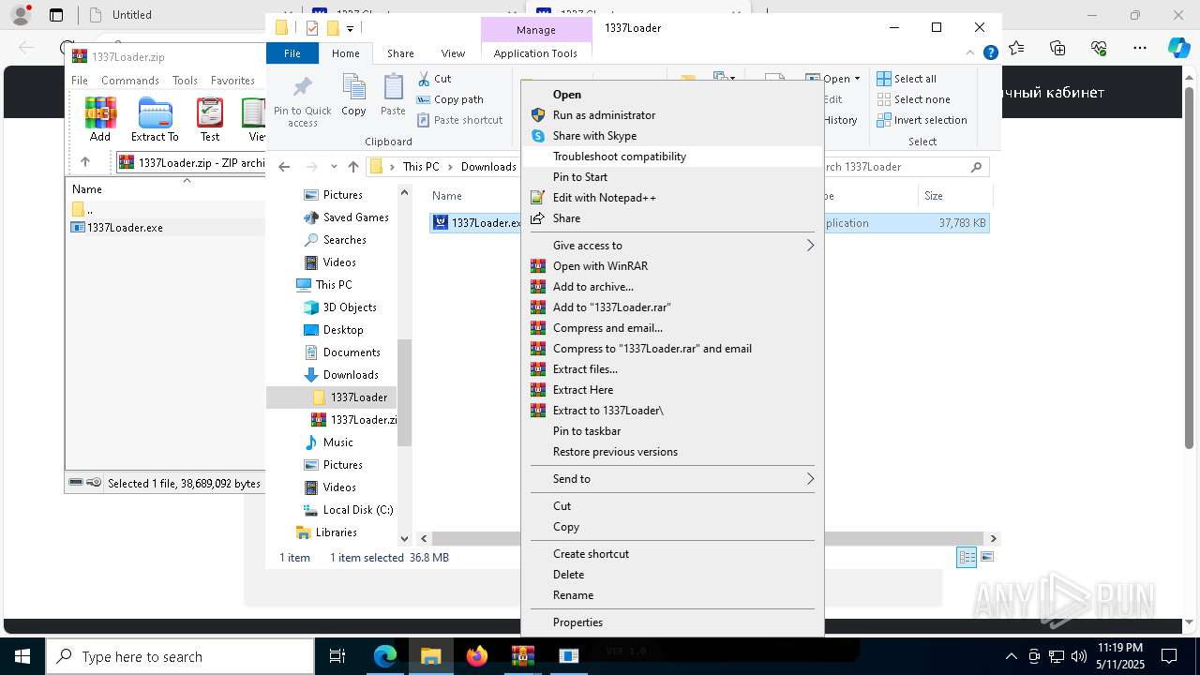The width and height of the screenshot is (1200, 675).
Task: Choose Rename from the context menu
Action: click(672, 594)
